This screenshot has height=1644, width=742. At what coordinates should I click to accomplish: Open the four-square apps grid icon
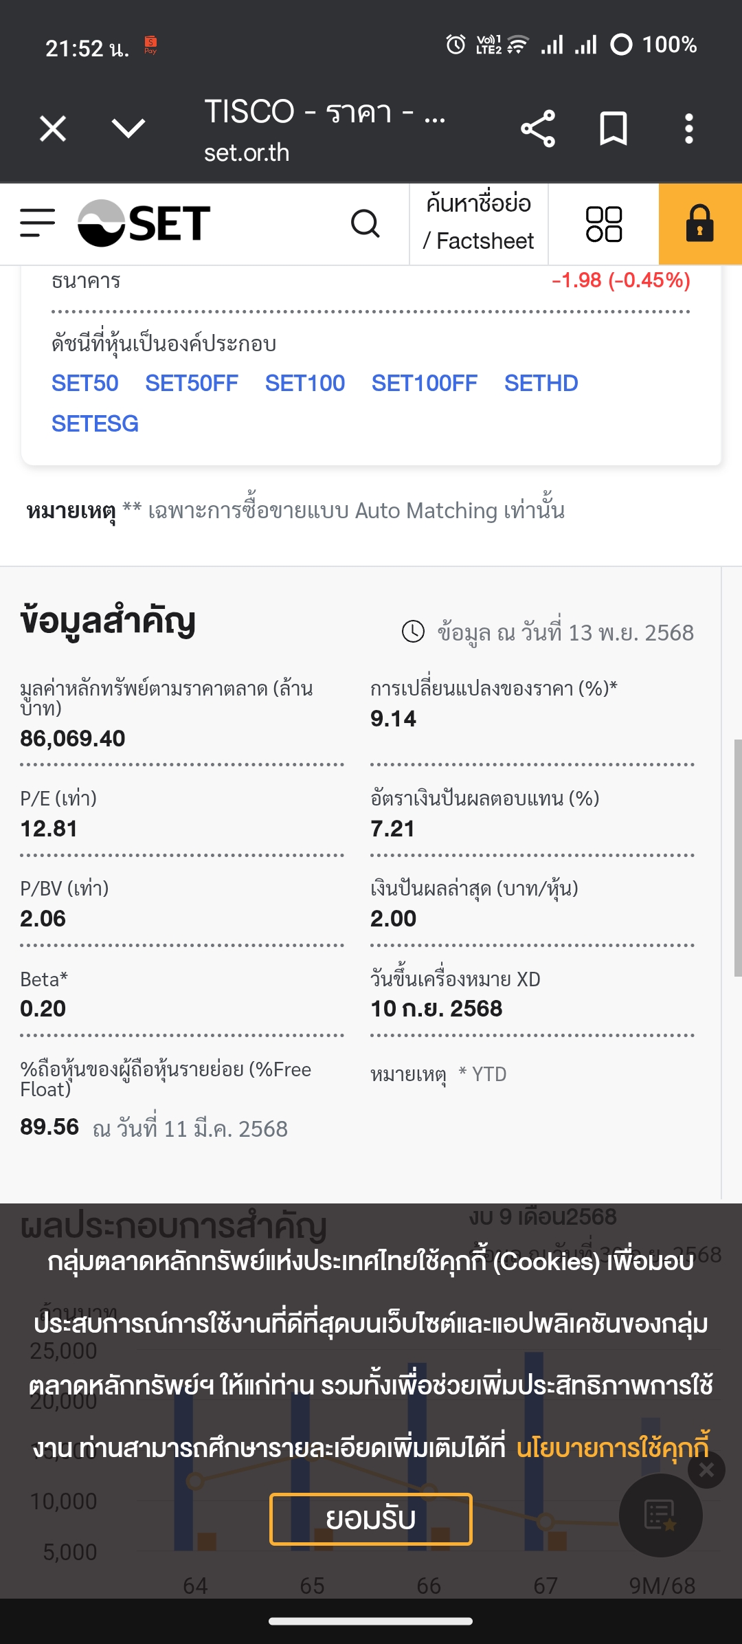pos(604,224)
